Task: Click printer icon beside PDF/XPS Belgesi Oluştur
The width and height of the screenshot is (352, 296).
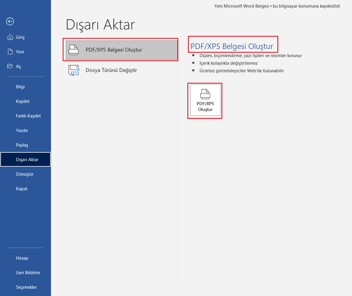Action: 73,50
